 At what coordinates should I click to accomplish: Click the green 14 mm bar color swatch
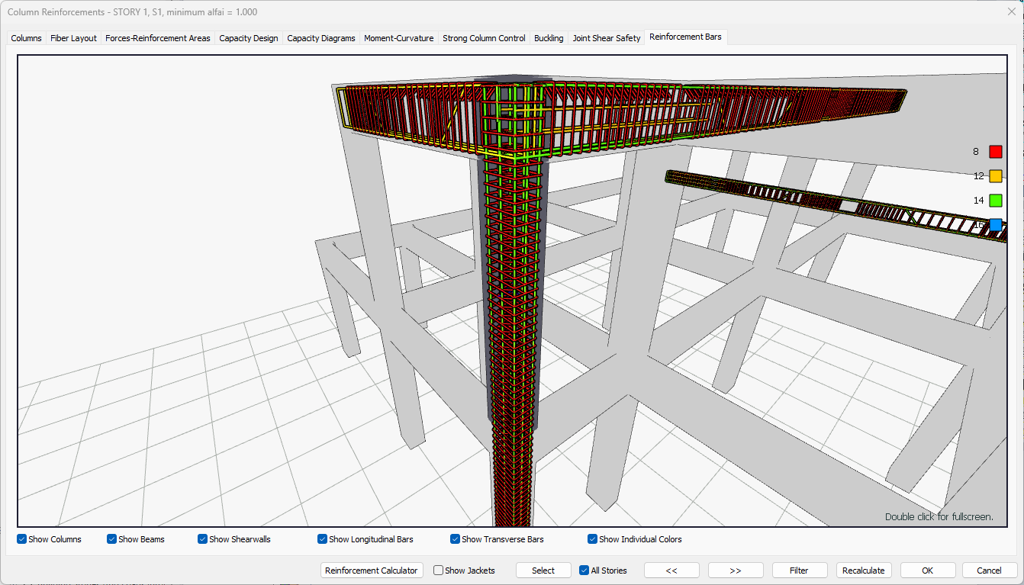(995, 201)
